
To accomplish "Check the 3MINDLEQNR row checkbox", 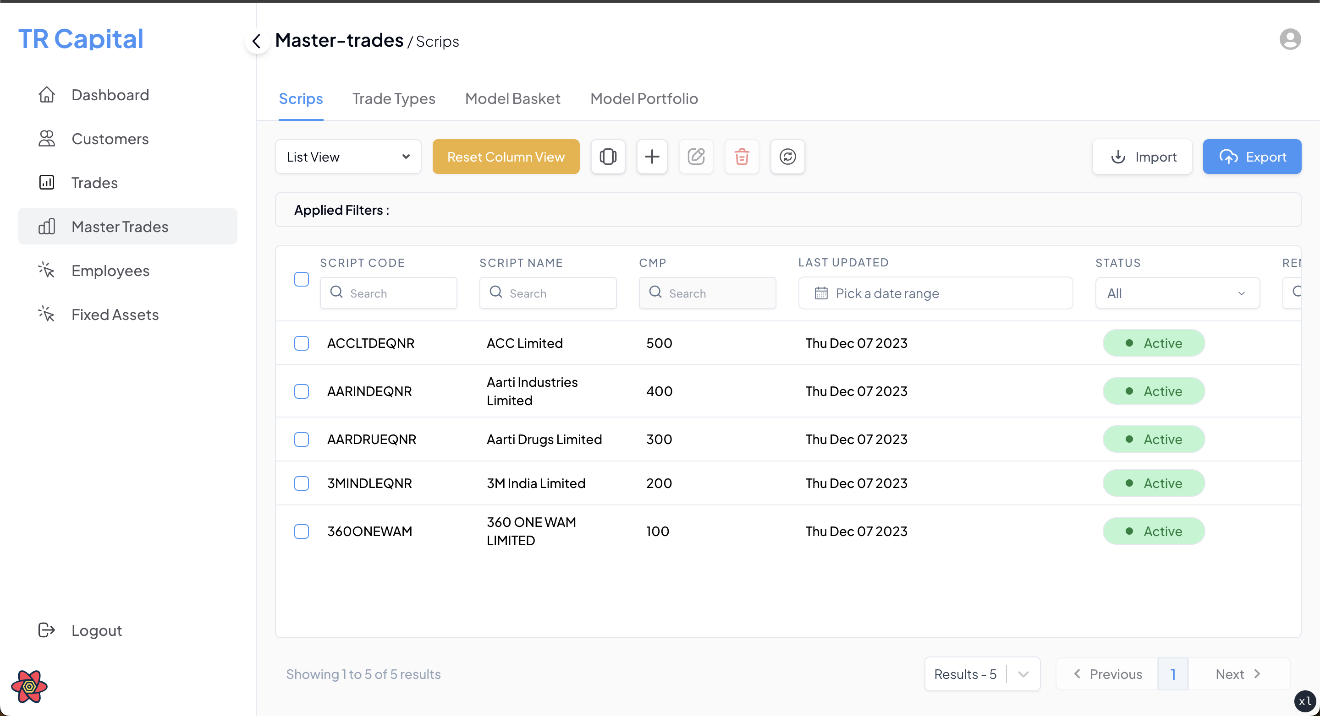I will click(301, 483).
